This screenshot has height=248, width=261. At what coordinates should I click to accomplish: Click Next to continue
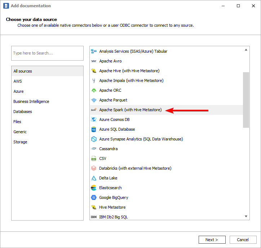click(x=212, y=240)
